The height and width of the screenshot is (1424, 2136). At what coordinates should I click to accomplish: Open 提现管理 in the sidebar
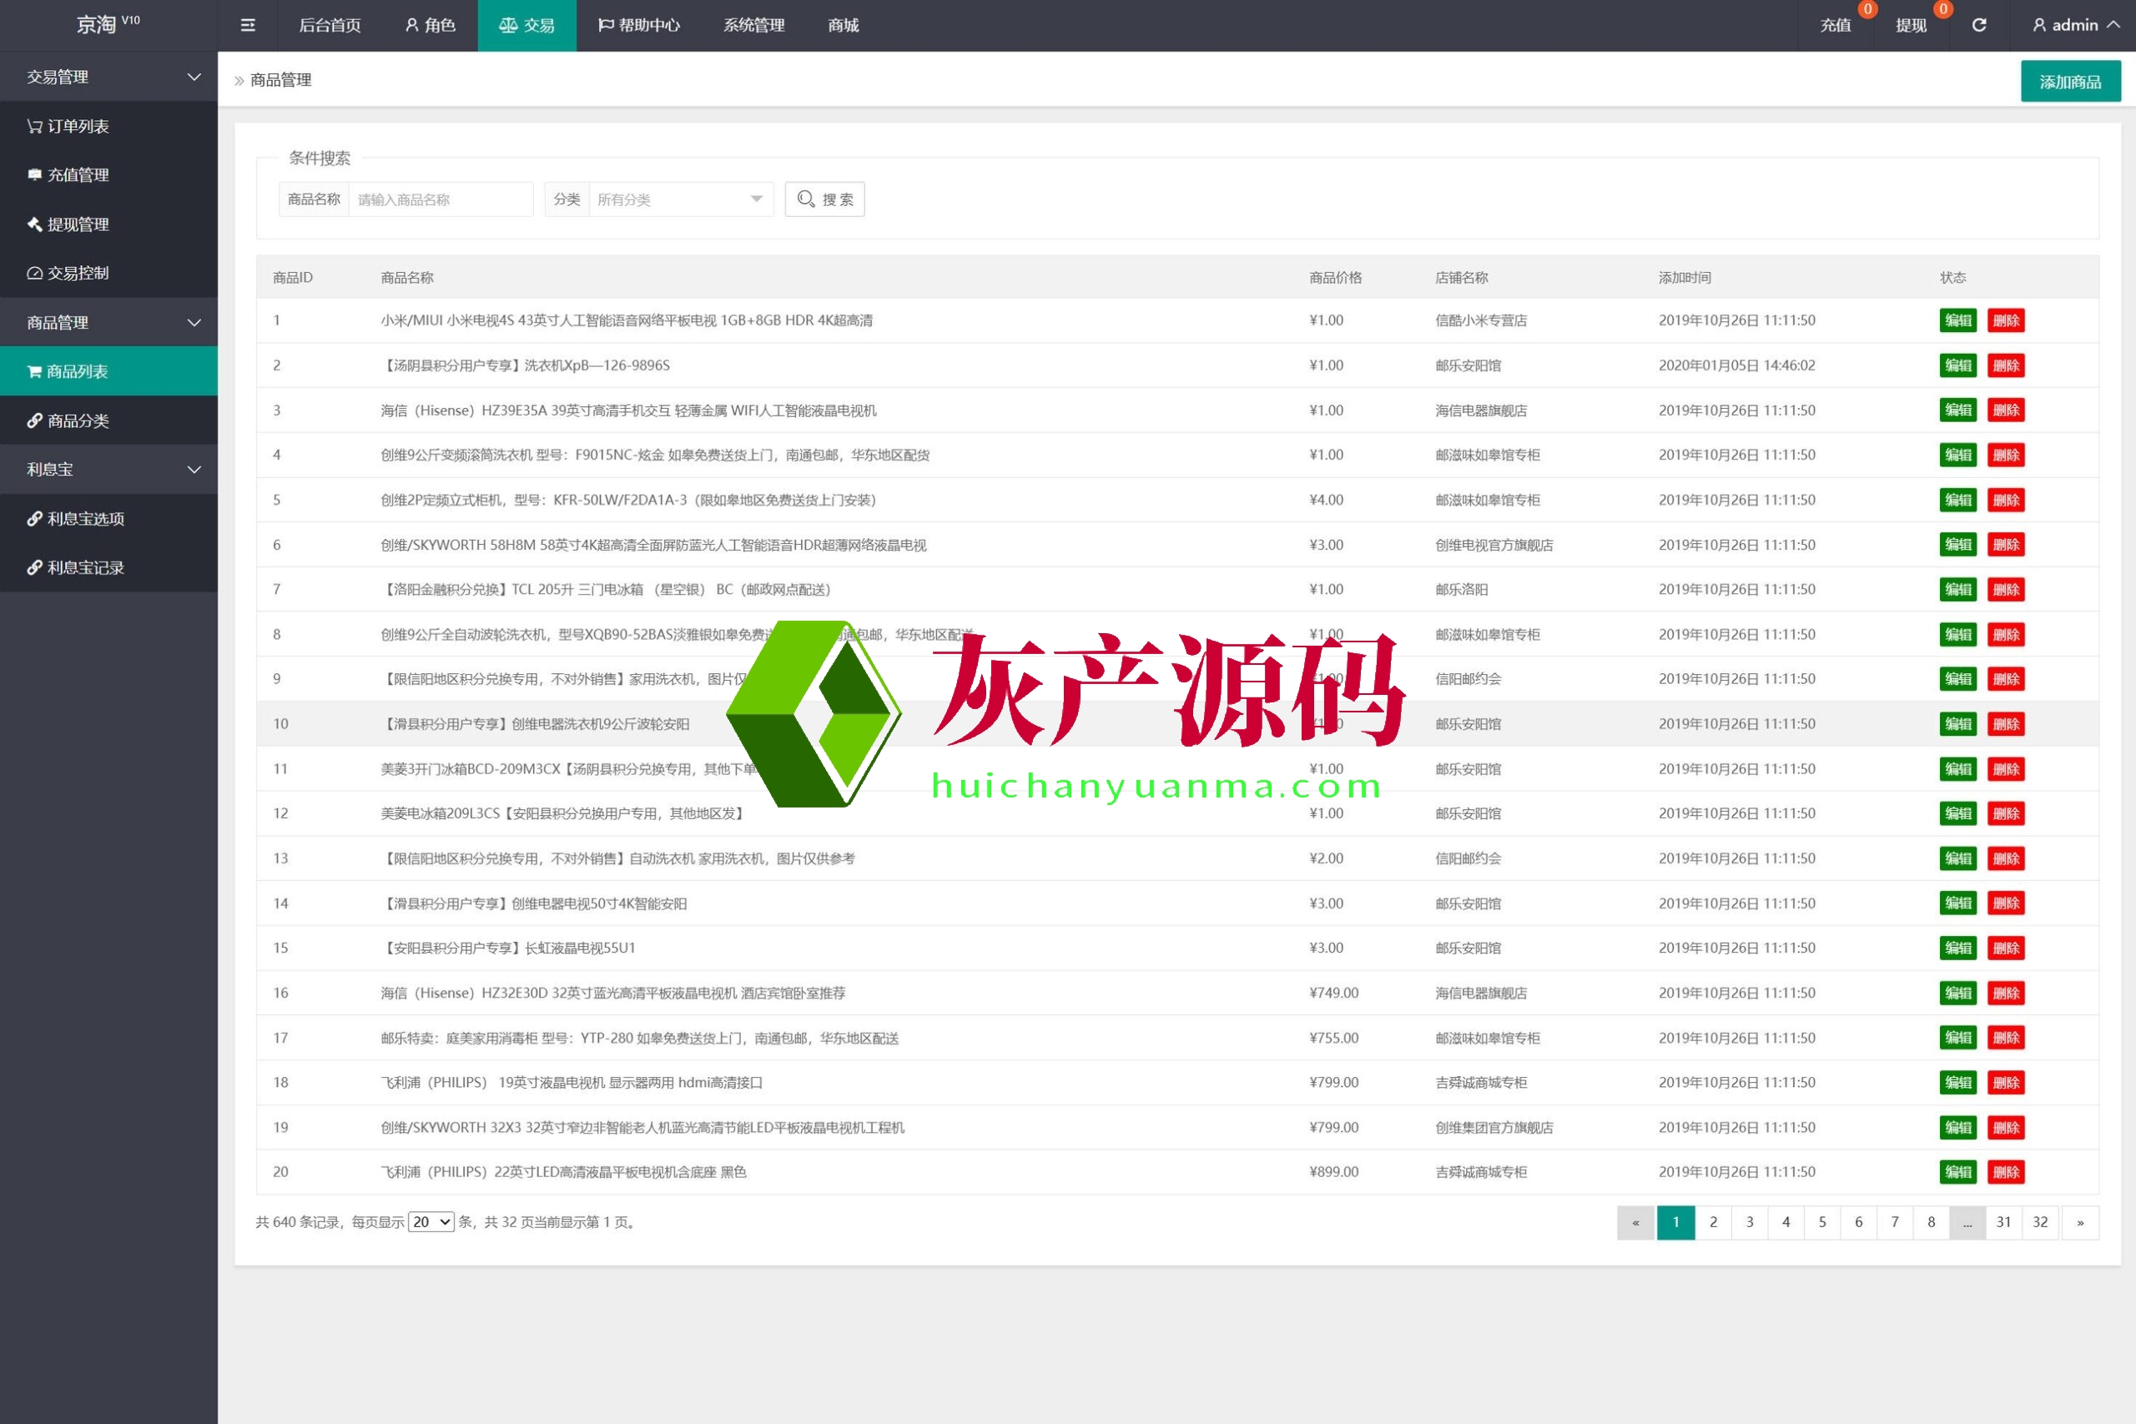click(78, 224)
